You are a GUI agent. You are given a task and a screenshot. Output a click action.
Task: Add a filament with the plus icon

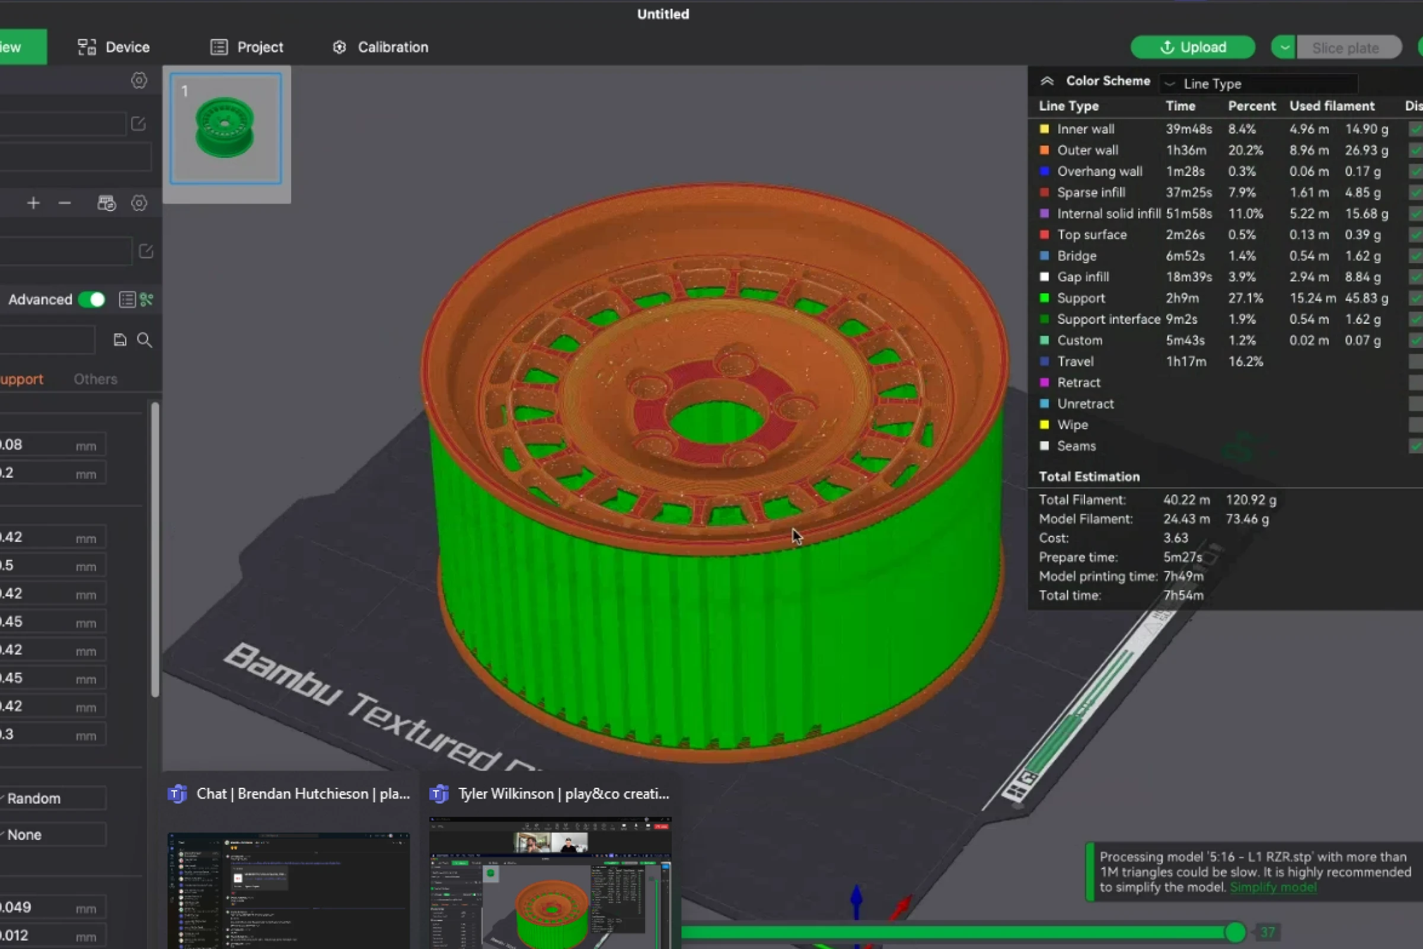tap(33, 203)
